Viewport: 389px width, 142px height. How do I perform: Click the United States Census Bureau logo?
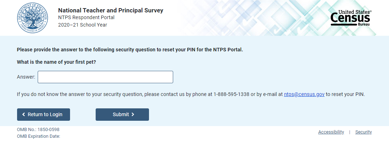[x=351, y=18]
